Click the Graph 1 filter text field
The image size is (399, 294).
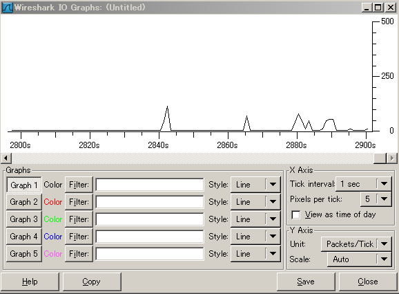click(150, 185)
